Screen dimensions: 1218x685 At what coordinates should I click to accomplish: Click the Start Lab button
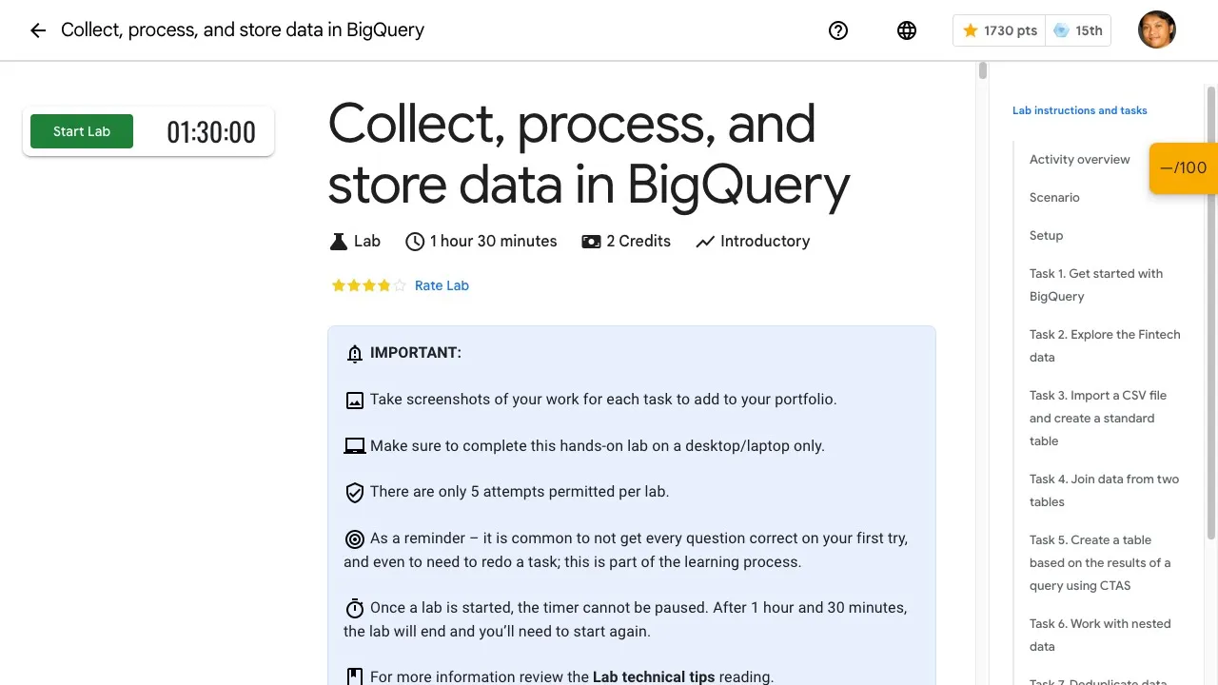[x=82, y=131]
